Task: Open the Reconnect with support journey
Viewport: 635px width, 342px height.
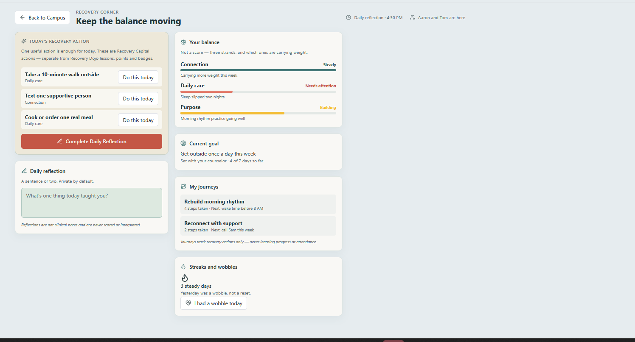Action: tap(258, 226)
